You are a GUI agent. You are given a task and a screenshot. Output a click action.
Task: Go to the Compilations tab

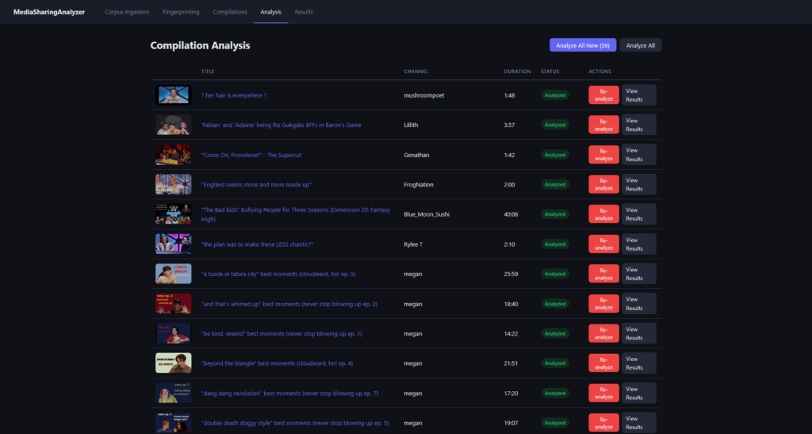coord(230,12)
